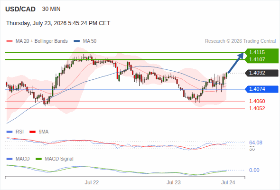Viewport: 280px width, 190px height.
Task: Click the 30 MIN timeframe label
Action: (x=51, y=9)
